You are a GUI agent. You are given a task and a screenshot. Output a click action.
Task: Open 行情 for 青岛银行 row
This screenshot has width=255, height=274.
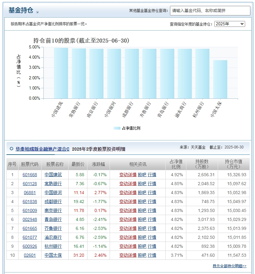coord(152,219)
